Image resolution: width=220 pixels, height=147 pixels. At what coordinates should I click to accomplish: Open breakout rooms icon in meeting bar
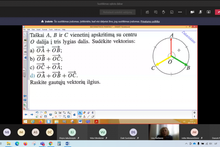[x=172, y=12]
